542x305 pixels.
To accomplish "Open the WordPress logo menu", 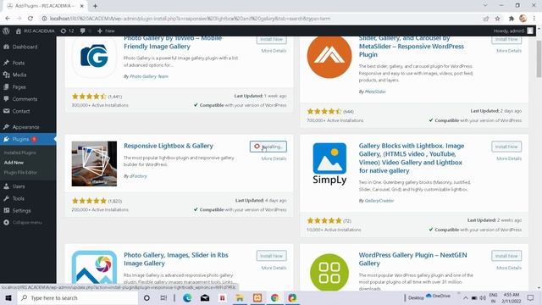I will [x=6, y=30].
